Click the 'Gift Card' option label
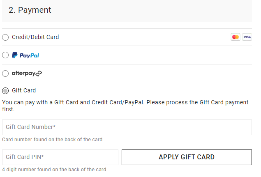The image size is (261, 177). pyautogui.click(x=24, y=90)
